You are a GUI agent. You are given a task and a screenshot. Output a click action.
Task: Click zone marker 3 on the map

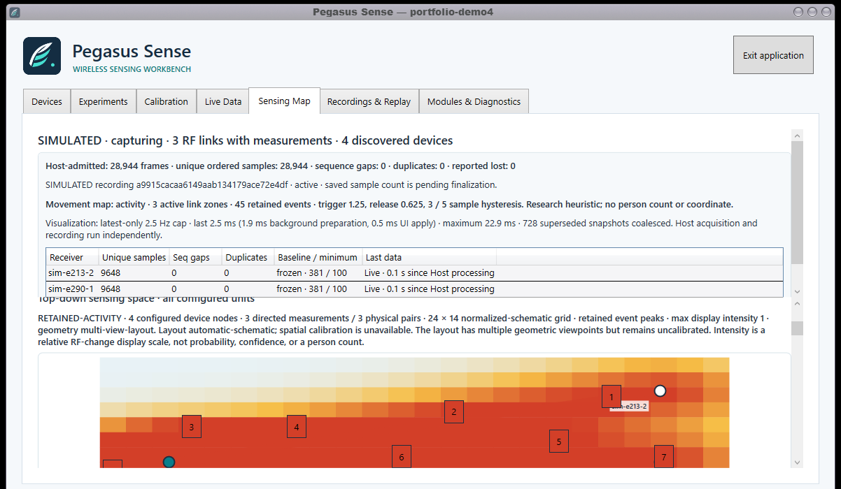pos(192,426)
